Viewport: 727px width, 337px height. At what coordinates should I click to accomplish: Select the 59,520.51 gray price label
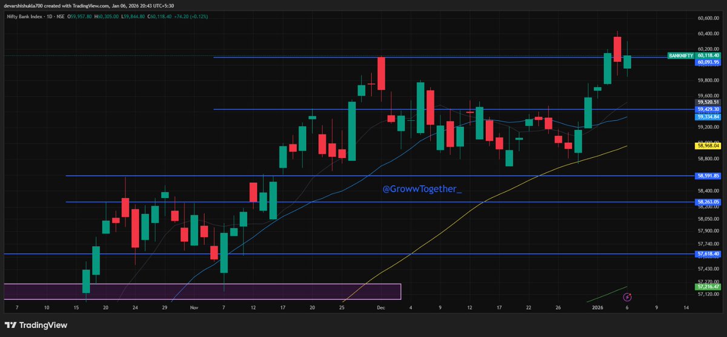point(708,103)
